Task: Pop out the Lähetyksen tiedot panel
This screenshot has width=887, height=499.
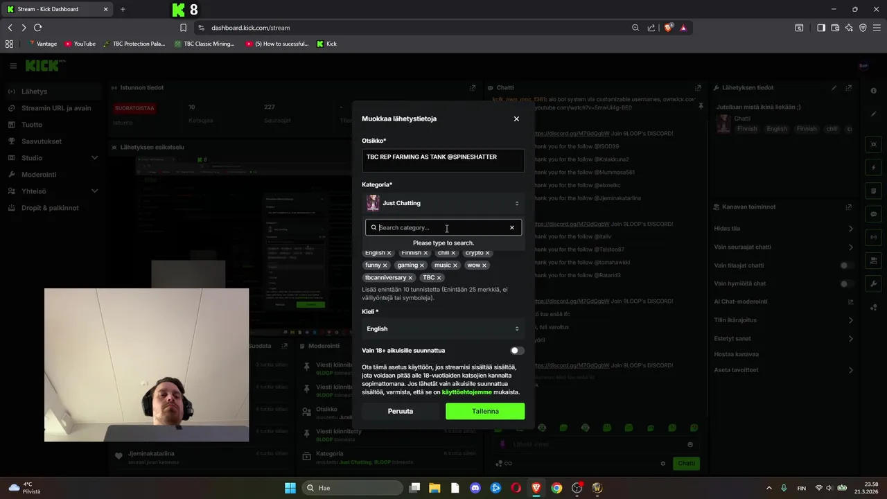Action: point(849,88)
